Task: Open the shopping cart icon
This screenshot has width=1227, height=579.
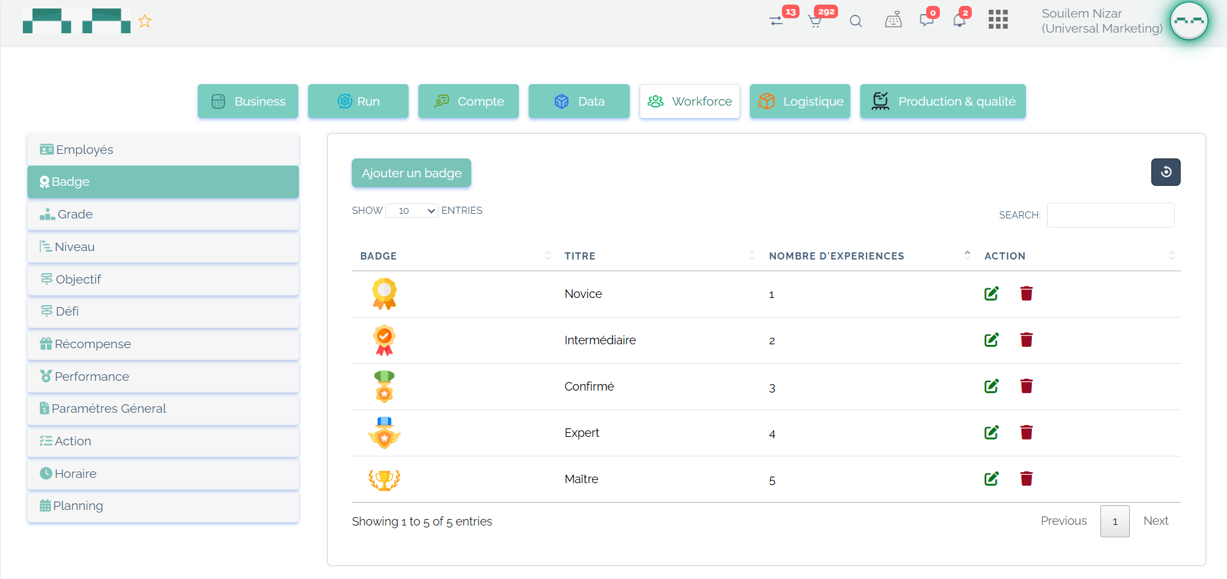Action: point(815,21)
